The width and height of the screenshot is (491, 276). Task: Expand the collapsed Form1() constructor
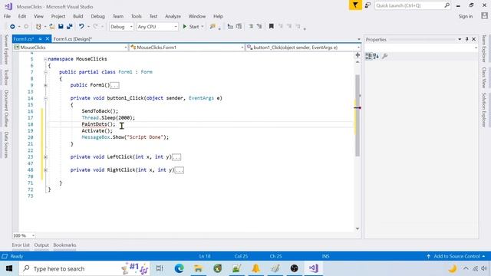[45, 85]
